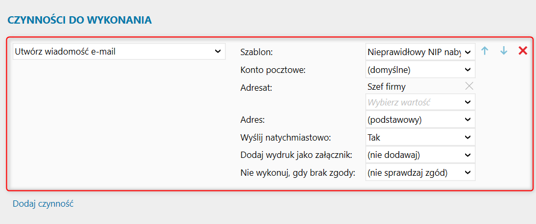
Task: Click the Szablon label
Action: point(257,52)
